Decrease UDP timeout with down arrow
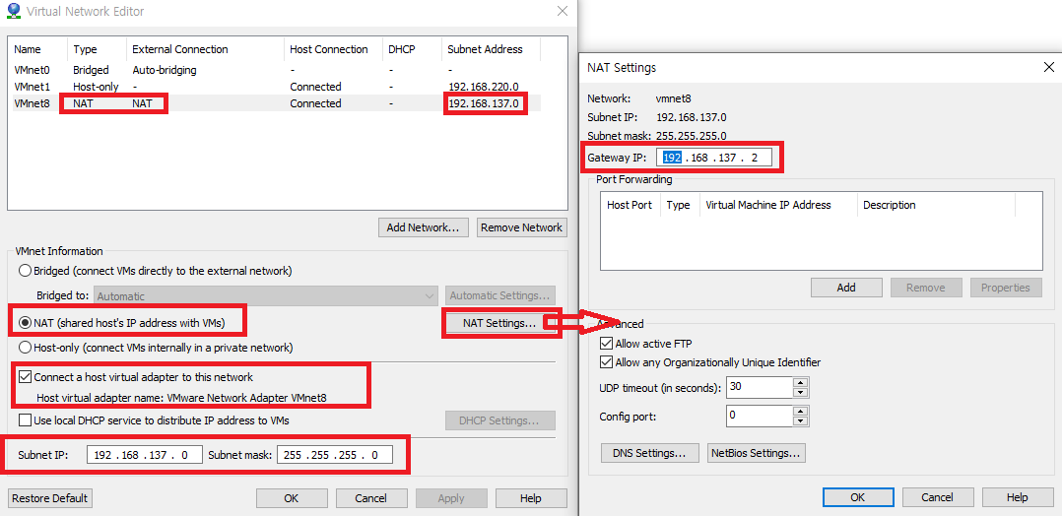This screenshot has width=1062, height=516. [x=801, y=393]
